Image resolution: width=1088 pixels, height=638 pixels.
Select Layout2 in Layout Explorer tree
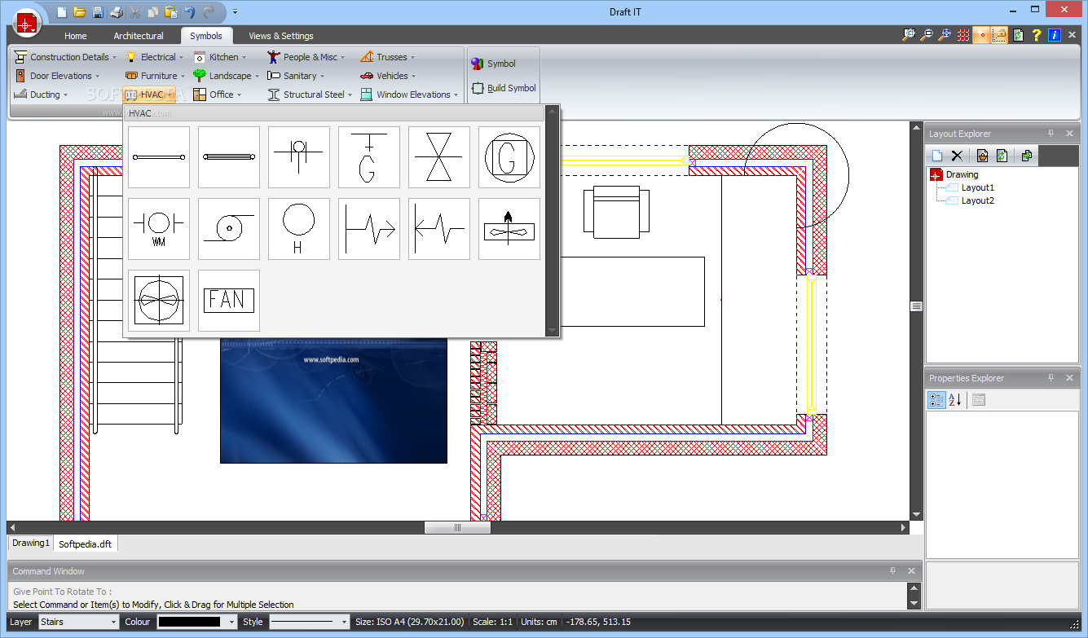(977, 200)
